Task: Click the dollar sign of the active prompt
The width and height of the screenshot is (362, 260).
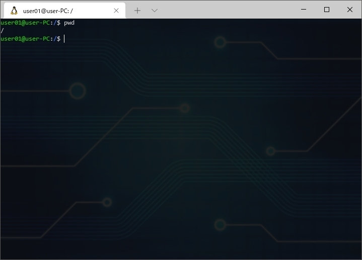Action: click(58, 39)
